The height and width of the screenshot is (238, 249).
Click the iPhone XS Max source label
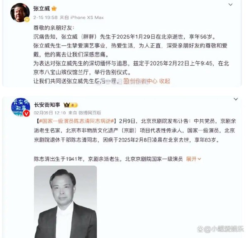pyautogui.click(x=87, y=17)
